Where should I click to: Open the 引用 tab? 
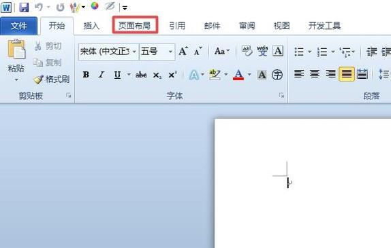tap(177, 26)
